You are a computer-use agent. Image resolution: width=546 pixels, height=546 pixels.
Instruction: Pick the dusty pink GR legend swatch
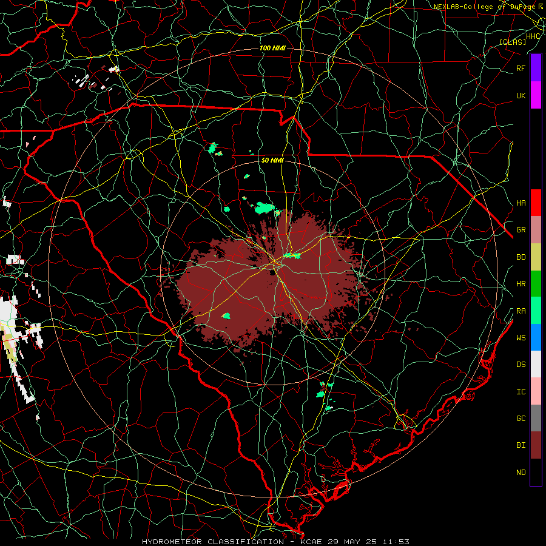pos(536,229)
